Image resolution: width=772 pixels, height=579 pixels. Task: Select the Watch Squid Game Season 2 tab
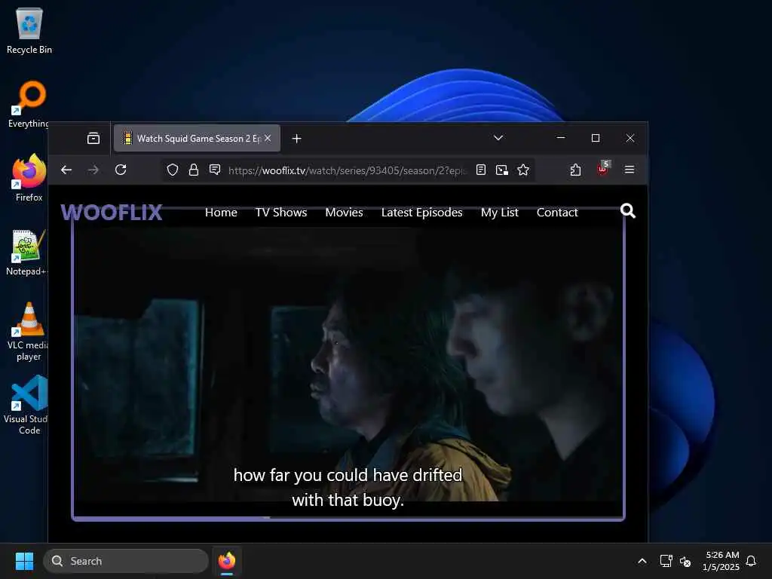coord(197,139)
